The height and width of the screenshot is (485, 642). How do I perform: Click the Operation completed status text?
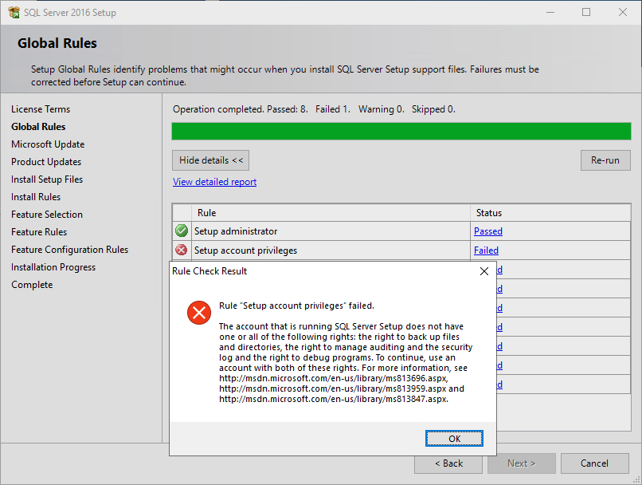pyautogui.click(x=314, y=109)
